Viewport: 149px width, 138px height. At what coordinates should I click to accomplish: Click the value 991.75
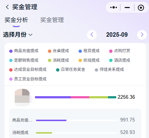128,120
